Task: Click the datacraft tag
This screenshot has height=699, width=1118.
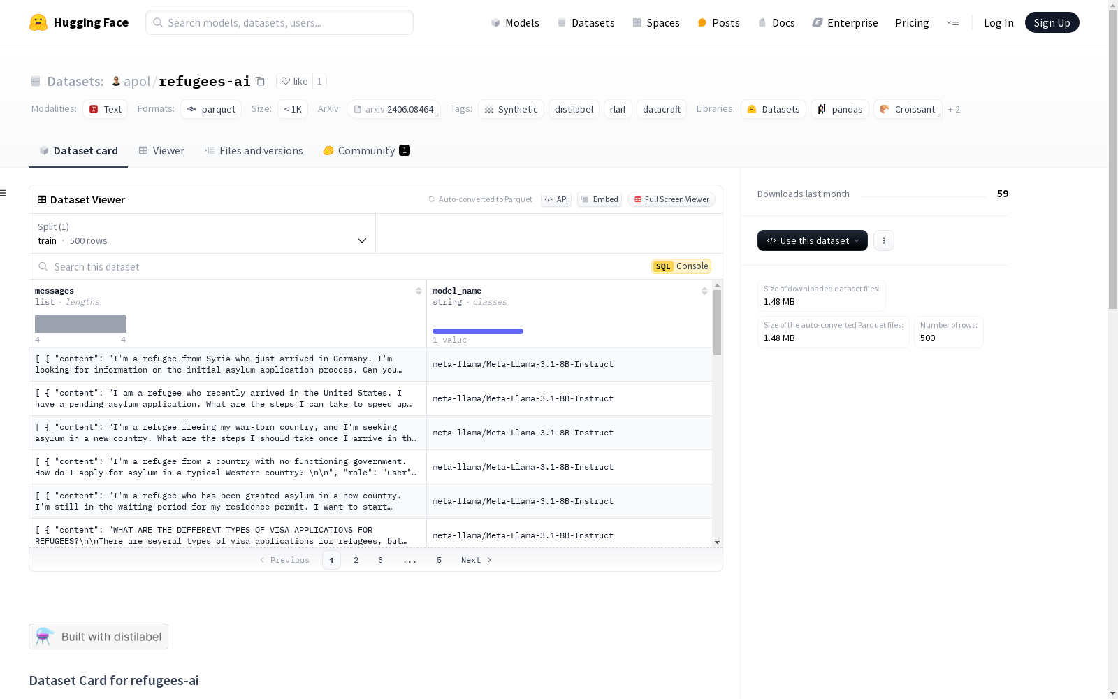Action: [x=662, y=109]
